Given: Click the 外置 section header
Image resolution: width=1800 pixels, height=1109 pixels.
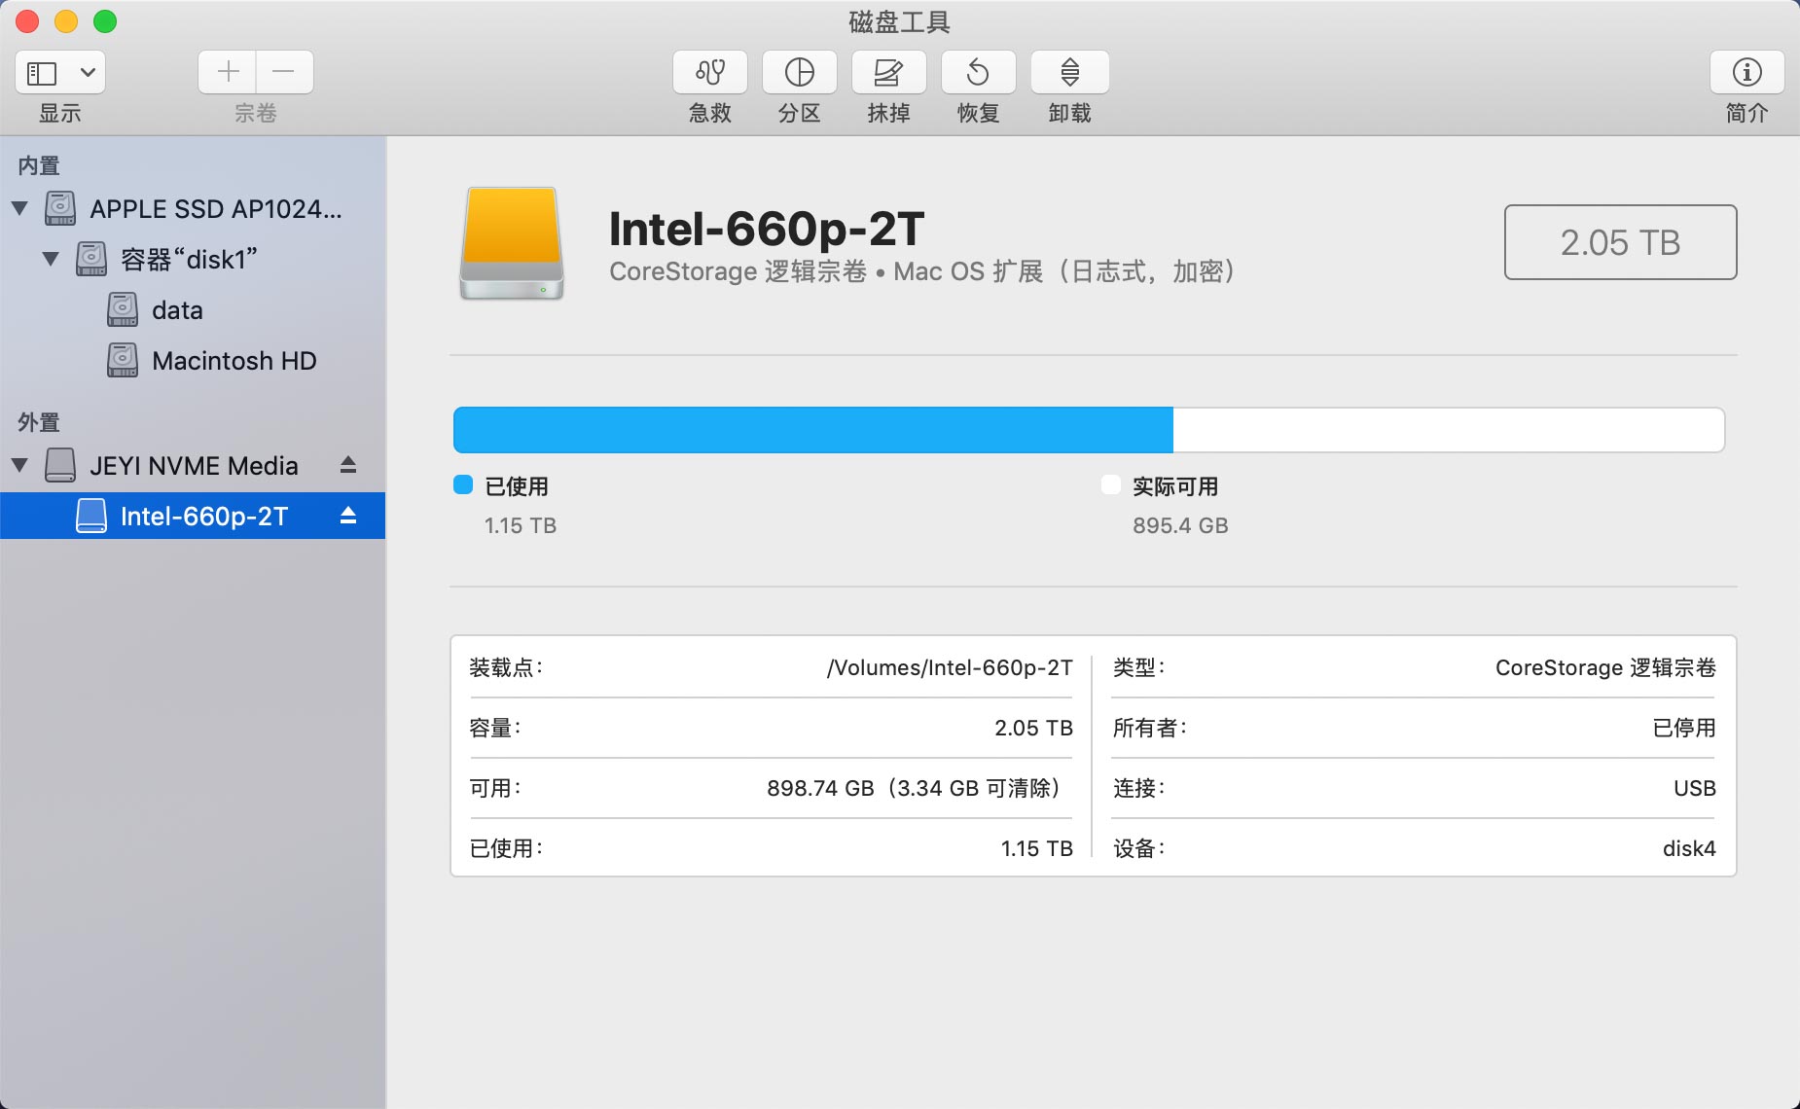Looking at the screenshot, I should pyautogui.click(x=39, y=422).
